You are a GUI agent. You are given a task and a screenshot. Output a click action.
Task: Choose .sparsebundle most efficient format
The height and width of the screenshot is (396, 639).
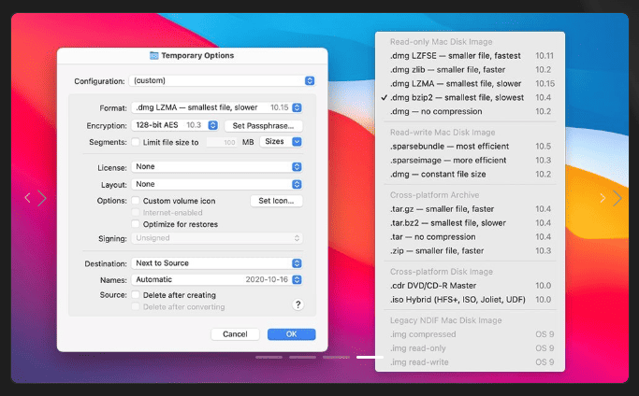[470, 146]
